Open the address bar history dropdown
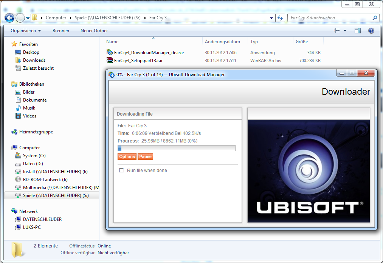The image size is (383, 263). [271, 18]
